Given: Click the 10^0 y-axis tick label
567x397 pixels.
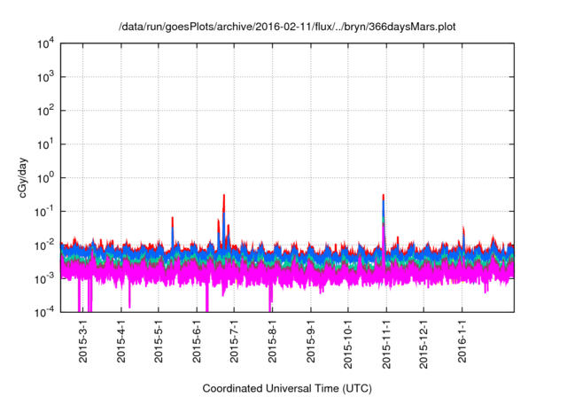Looking at the screenshot, I should point(45,178).
